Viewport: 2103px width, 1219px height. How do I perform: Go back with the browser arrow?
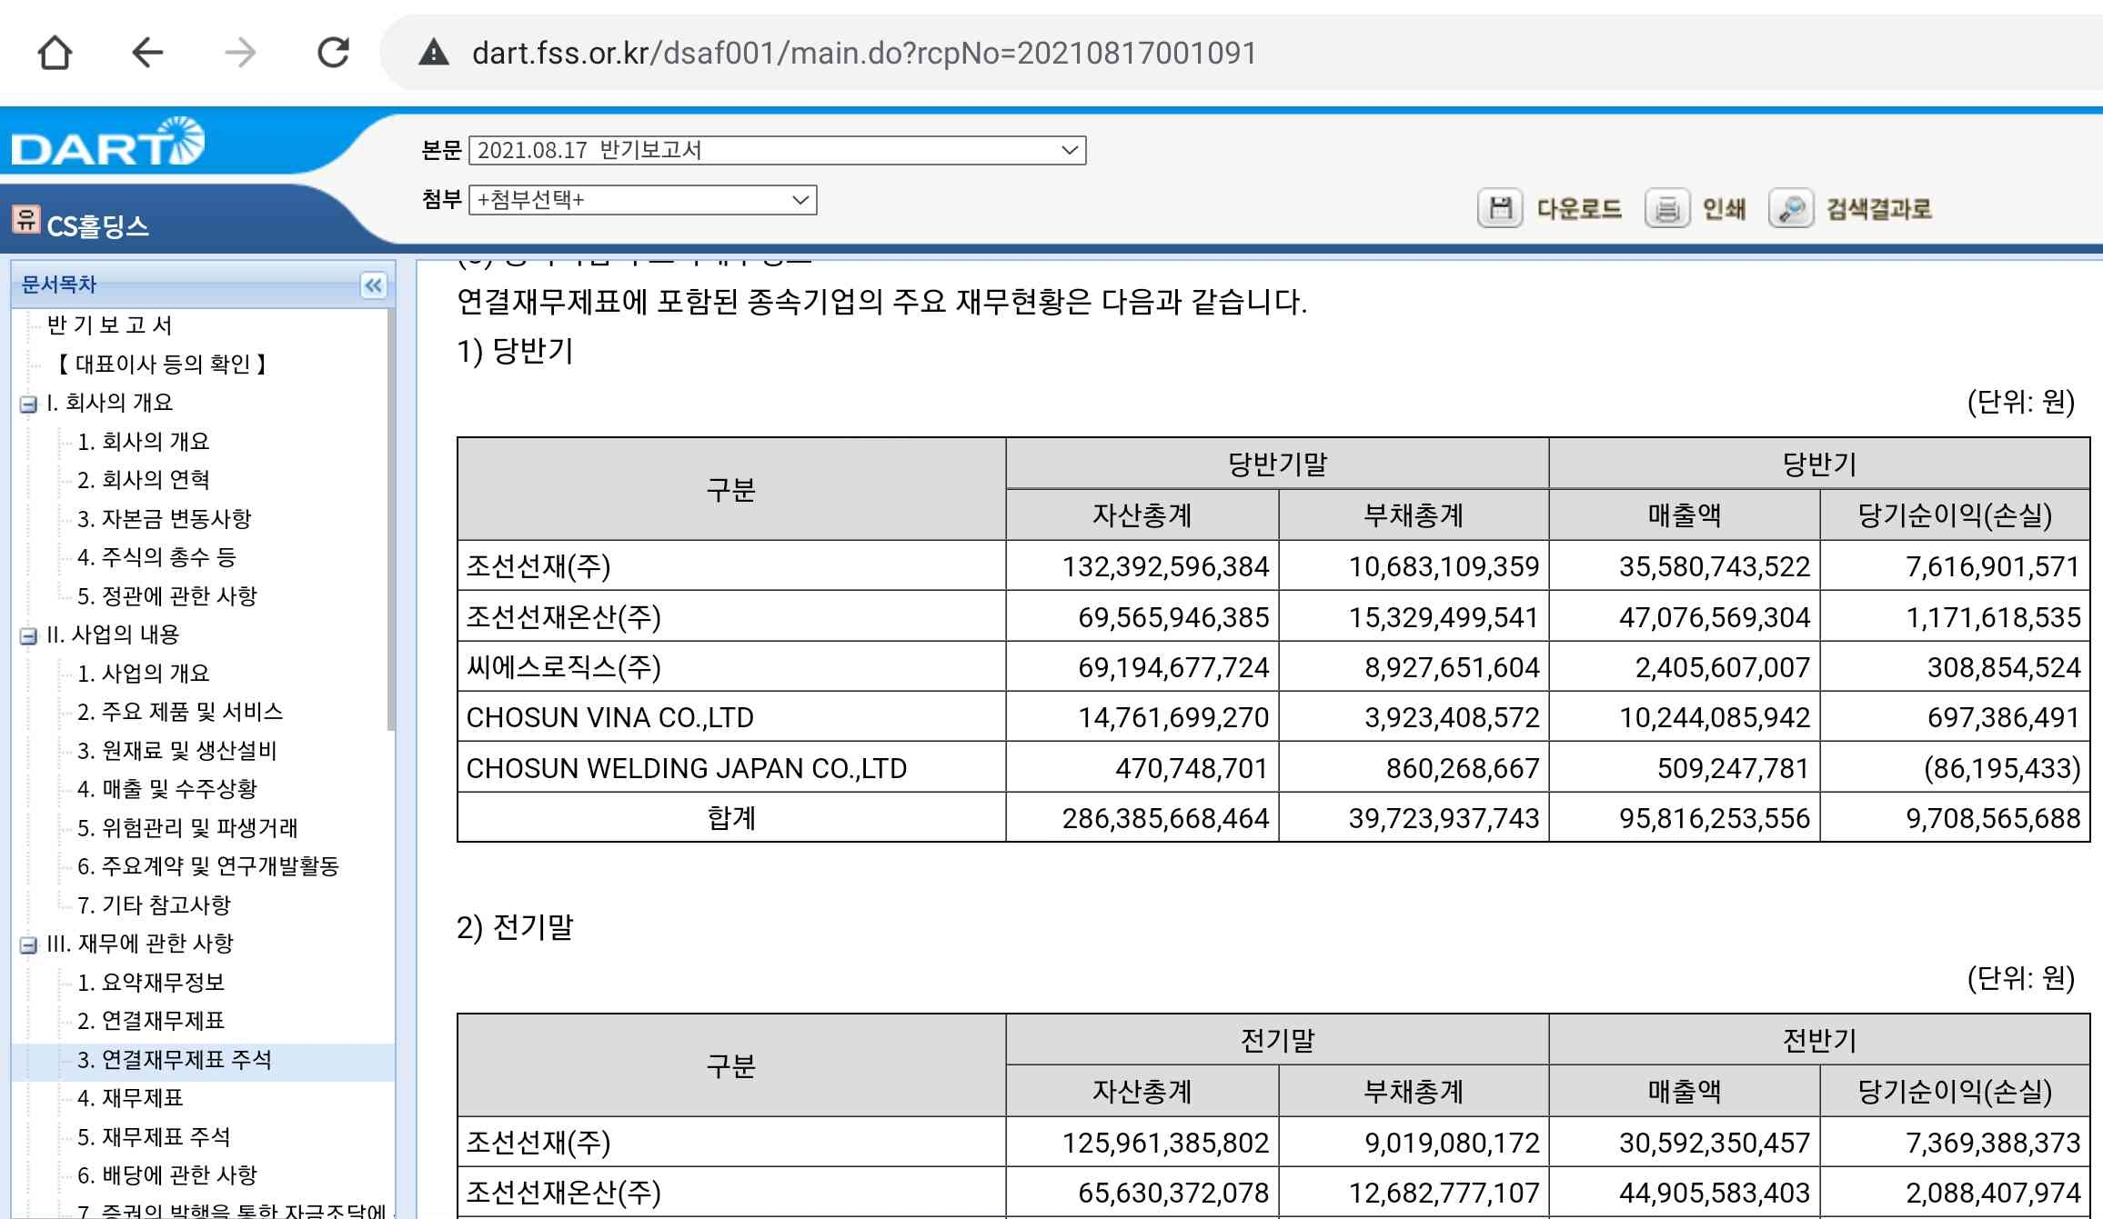147,53
